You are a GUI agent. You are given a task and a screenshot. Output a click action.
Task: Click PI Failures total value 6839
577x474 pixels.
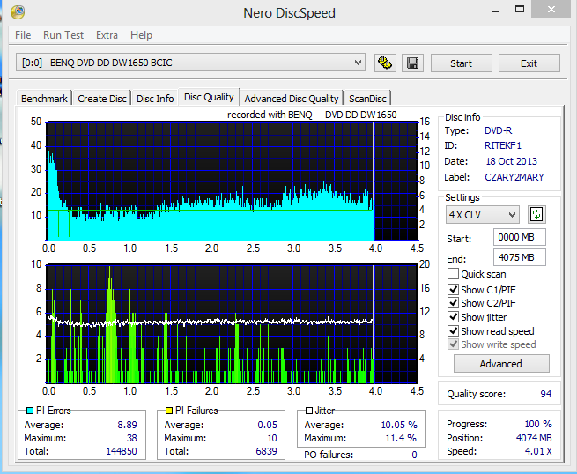[x=266, y=451]
